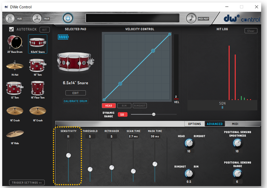Select the 16" Floor Tom pad

tap(38, 90)
